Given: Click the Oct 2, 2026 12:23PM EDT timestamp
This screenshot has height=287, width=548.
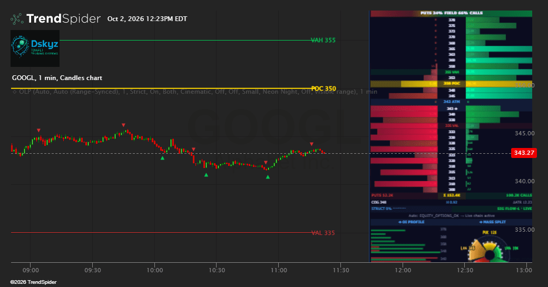Looking at the screenshot, I should tap(147, 19).
